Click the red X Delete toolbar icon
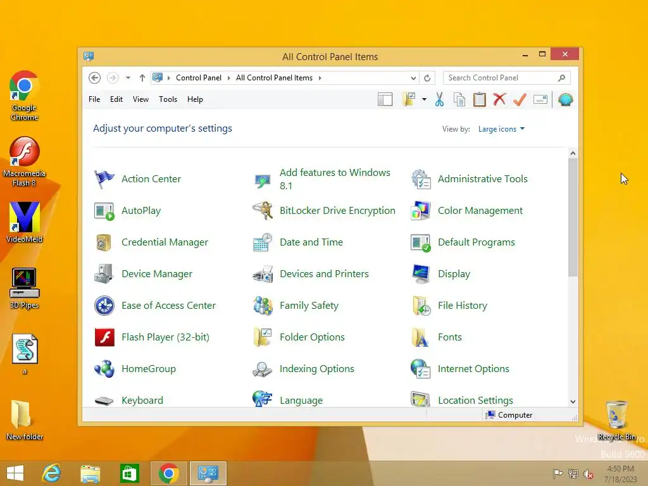Screen dimensions: 648x486 500,99
